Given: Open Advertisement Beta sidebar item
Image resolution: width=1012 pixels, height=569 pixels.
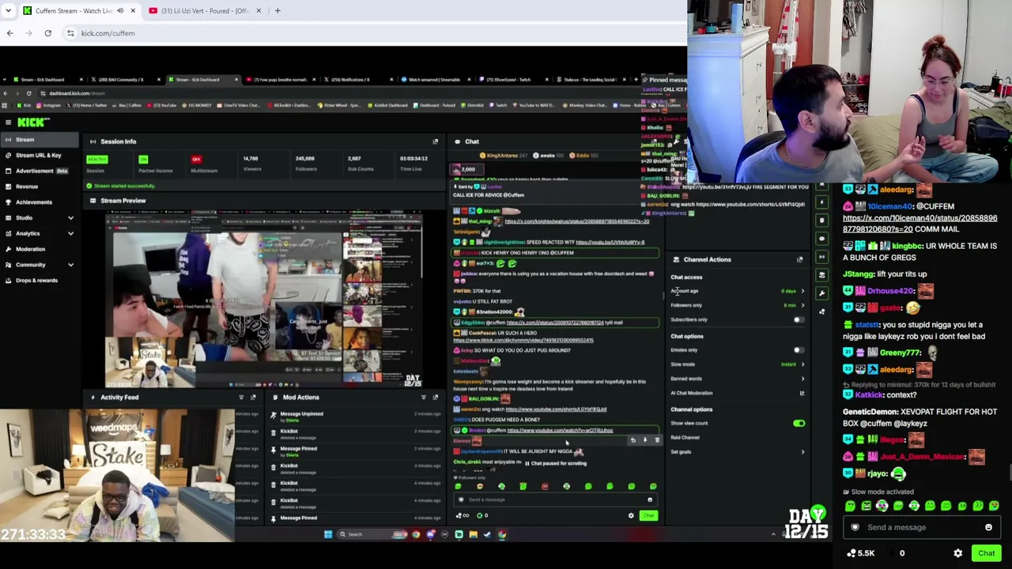Looking at the screenshot, I should pos(40,171).
